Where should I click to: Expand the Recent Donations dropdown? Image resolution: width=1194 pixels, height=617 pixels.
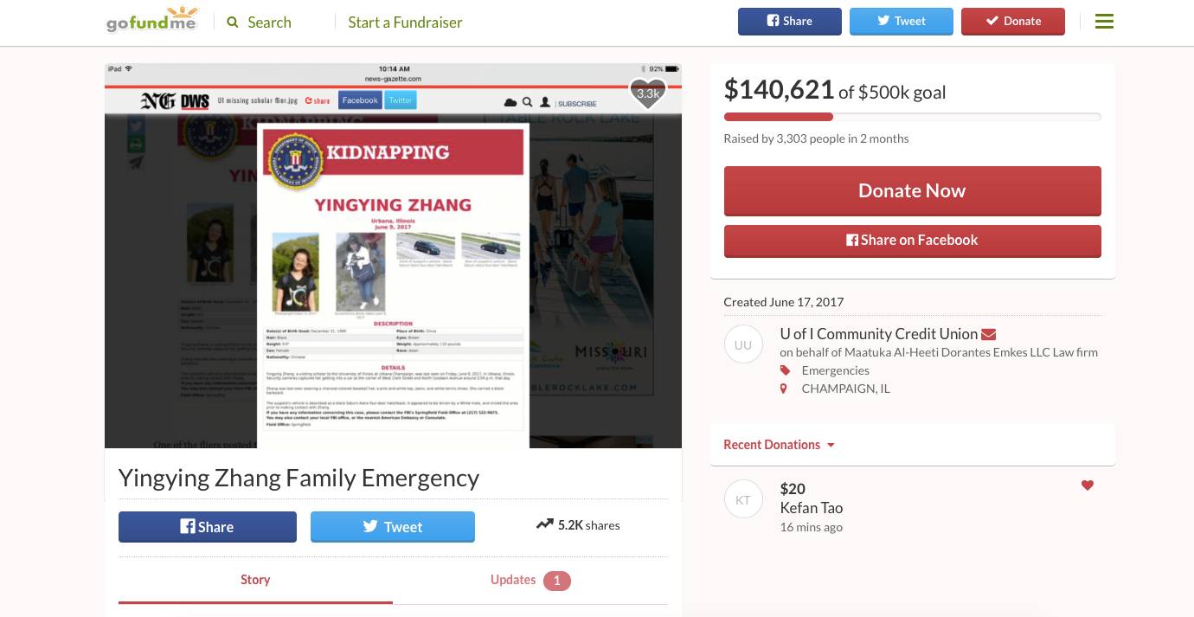pos(780,445)
